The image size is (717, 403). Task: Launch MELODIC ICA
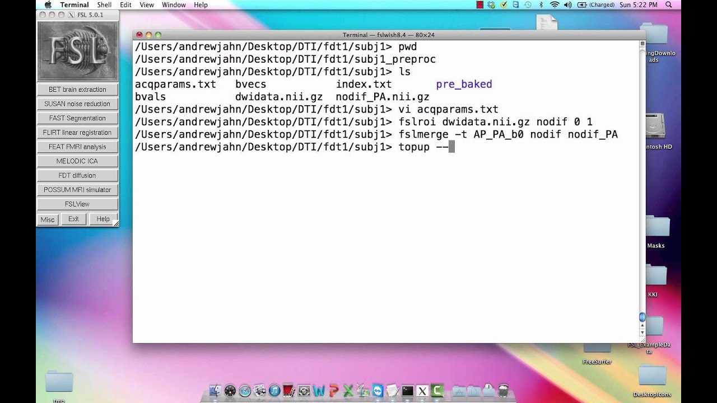tap(77, 161)
